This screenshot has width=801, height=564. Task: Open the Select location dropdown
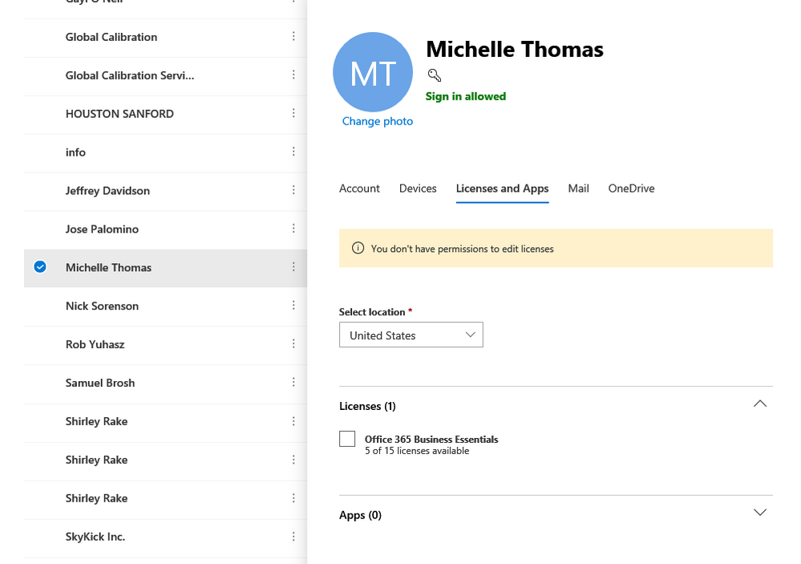click(x=411, y=335)
